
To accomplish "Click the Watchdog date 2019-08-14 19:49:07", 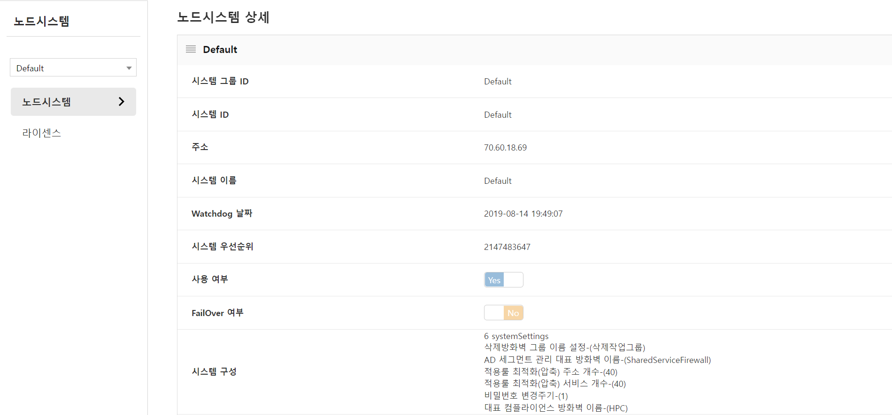I will (x=523, y=214).
